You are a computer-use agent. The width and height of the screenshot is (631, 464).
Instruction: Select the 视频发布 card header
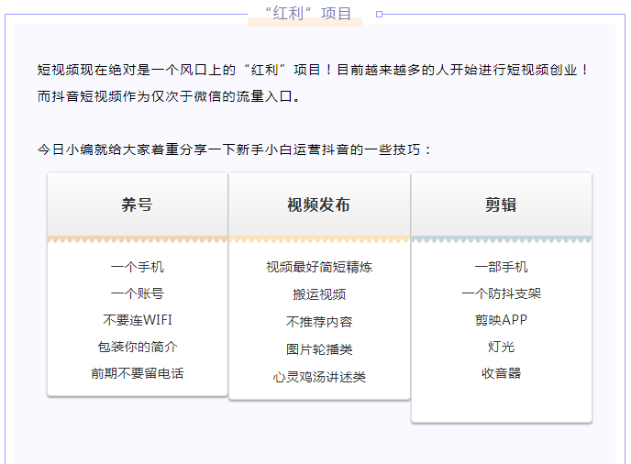pos(319,204)
